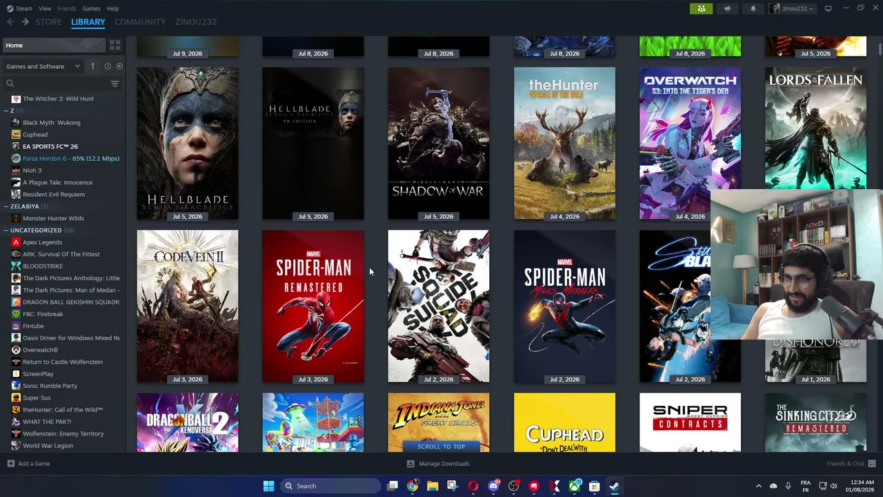Switch to the COMMUNITY tab

click(140, 22)
